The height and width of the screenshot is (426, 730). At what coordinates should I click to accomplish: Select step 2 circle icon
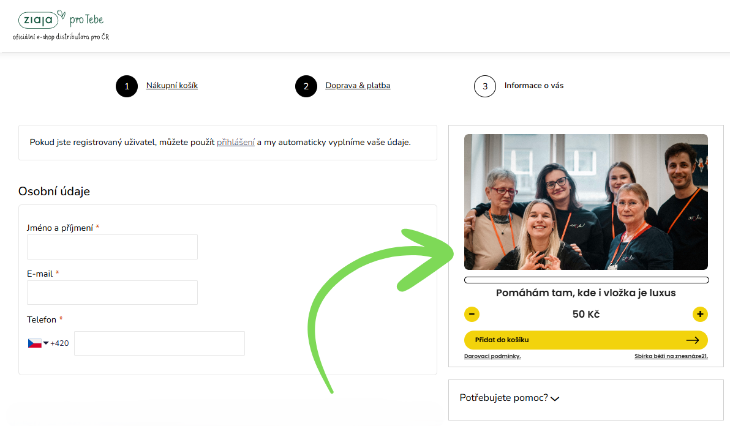[x=306, y=86]
